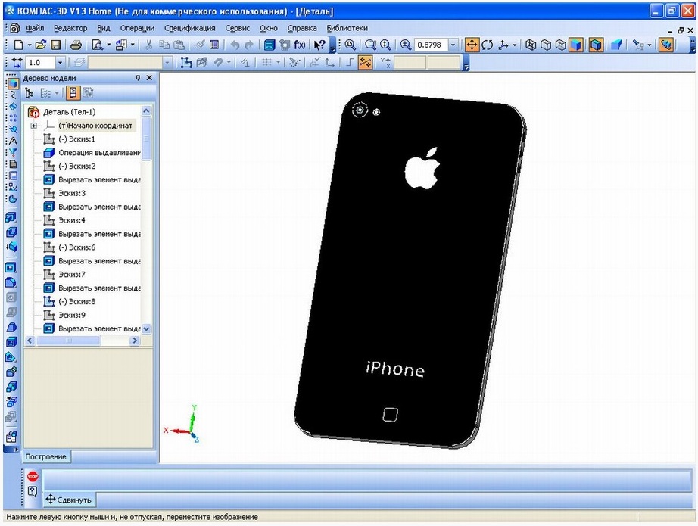This screenshot has width=698, height=526.
Task: Open model tree composition dropdown arrow
Action: pos(57,93)
